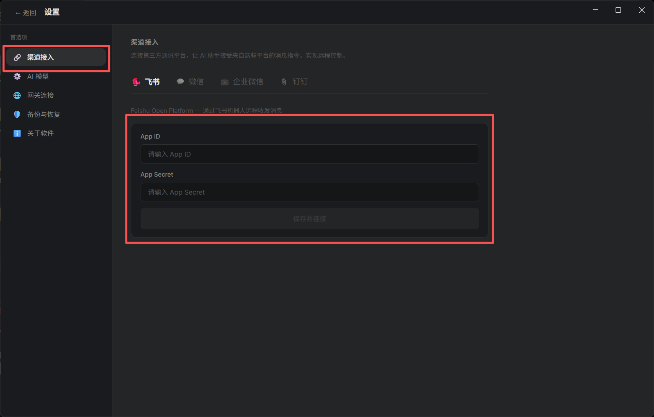The image size is (654, 417).
Task: Click the 连接第三方通讯平台 description line
Action: pos(239,56)
